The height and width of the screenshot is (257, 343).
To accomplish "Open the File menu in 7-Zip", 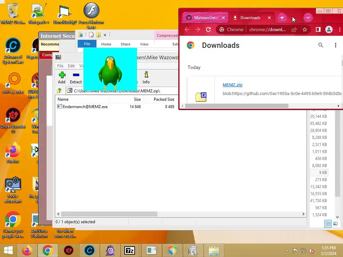I will 60,66.
